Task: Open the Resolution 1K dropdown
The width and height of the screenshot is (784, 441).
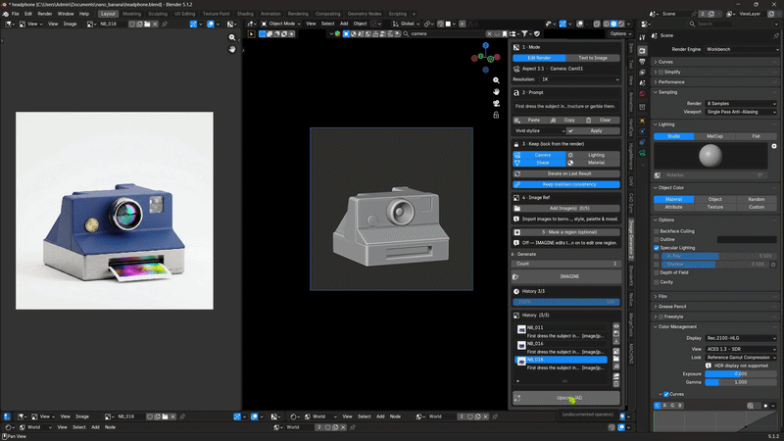Action: 580,79
